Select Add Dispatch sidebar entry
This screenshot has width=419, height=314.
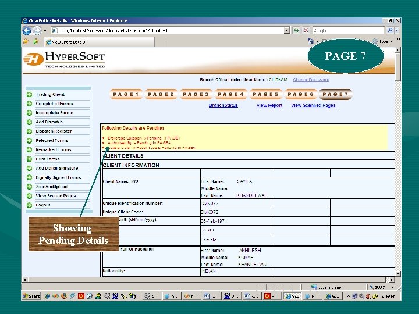point(62,122)
